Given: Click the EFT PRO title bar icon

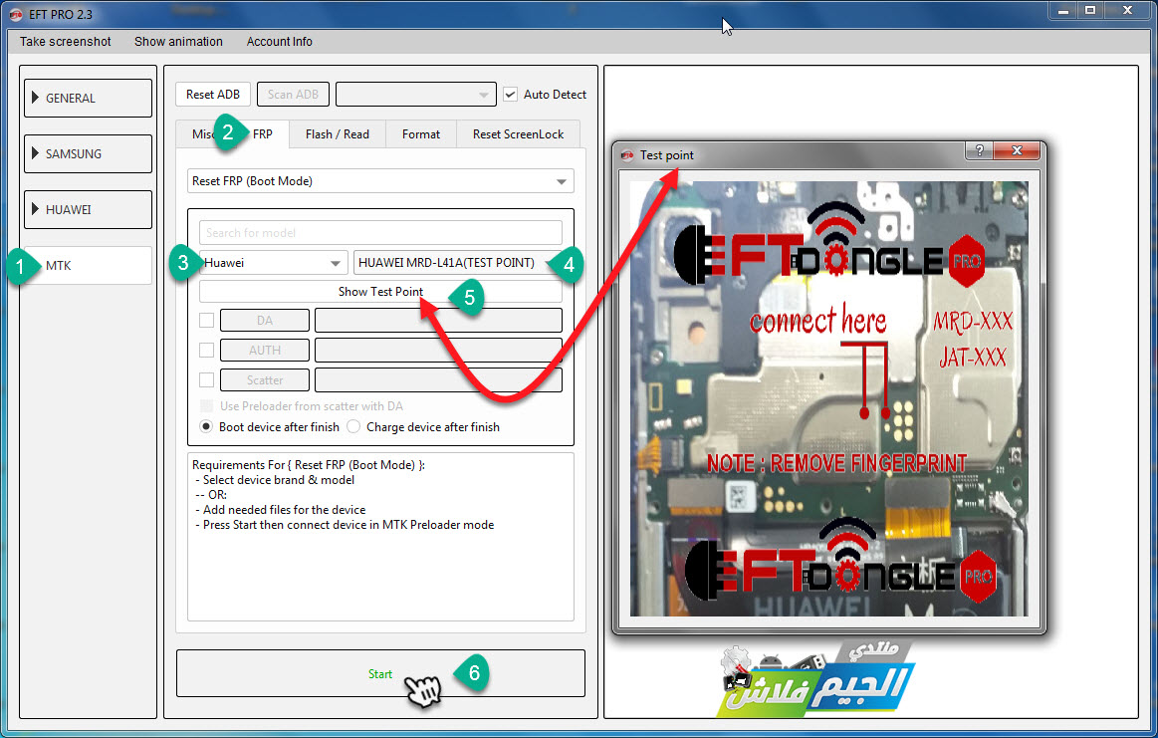Looking at the screenshot, I should [x=16, y=15].
